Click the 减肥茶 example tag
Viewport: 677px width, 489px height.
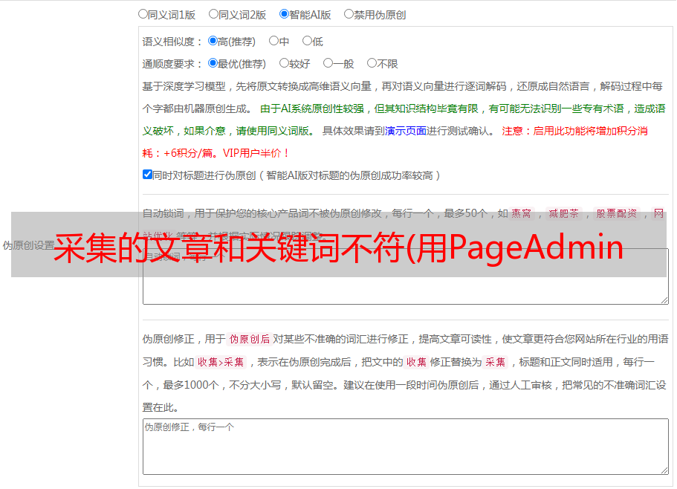(x=563, y=213)
